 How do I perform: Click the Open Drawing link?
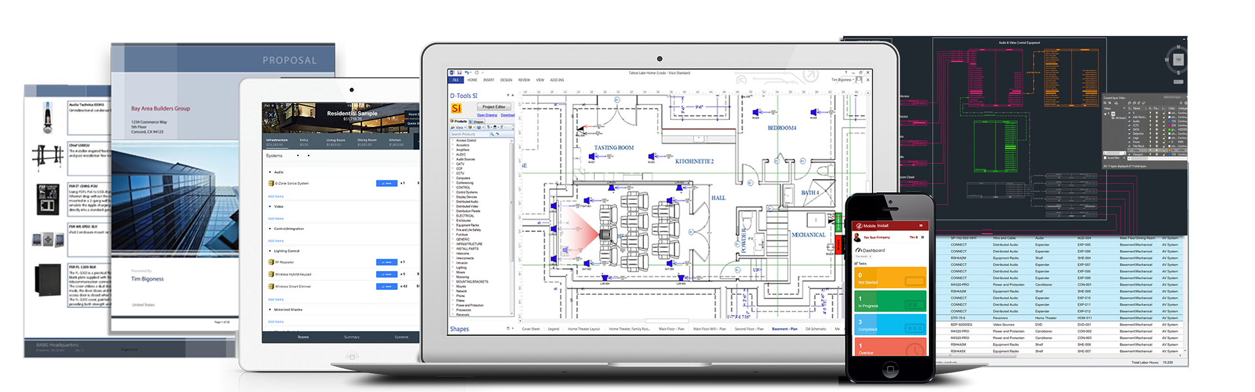pos(487,115)
